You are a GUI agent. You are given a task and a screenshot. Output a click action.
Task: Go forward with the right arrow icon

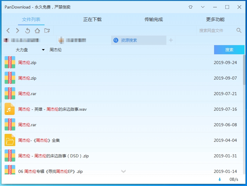click(17, 30)
